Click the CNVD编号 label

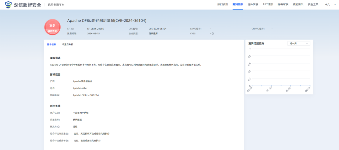(196, 29)
